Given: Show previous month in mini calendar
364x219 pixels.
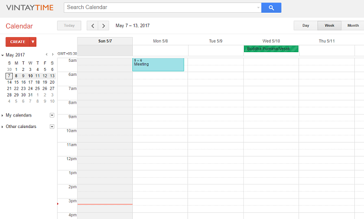Looking at the screenshot, I should tap(47, 55).
